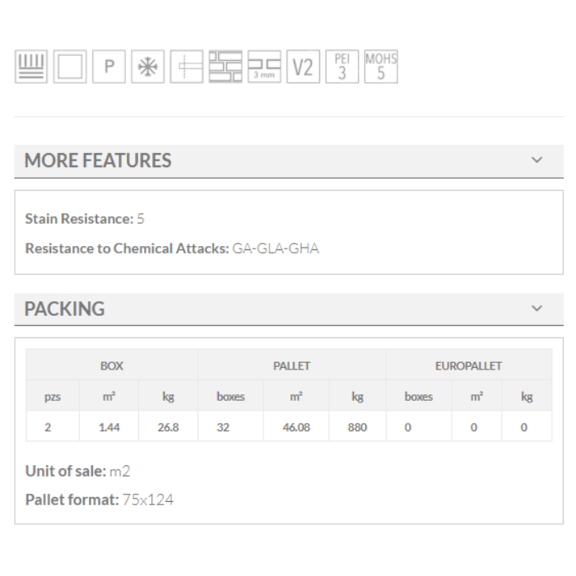Click the EUROPALLET column header
Image resolution: width=576 pixels, height=576 pixels.
coord(468,365)
